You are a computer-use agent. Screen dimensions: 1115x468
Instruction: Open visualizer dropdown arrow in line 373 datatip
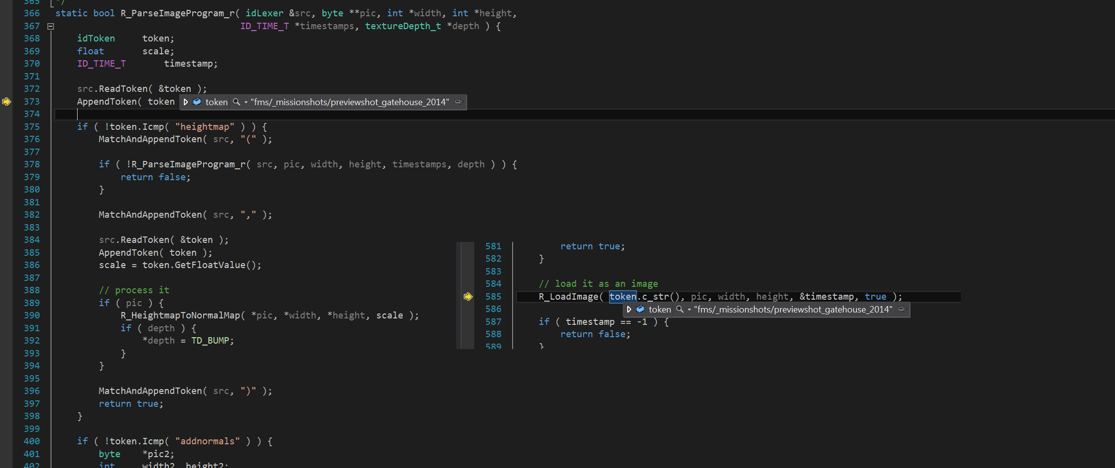click(246, 103)
